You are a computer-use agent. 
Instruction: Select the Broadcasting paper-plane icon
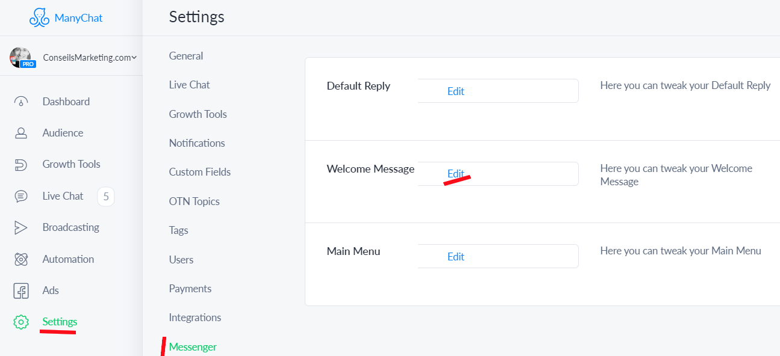pyautogui.click(x=21, y=227)
